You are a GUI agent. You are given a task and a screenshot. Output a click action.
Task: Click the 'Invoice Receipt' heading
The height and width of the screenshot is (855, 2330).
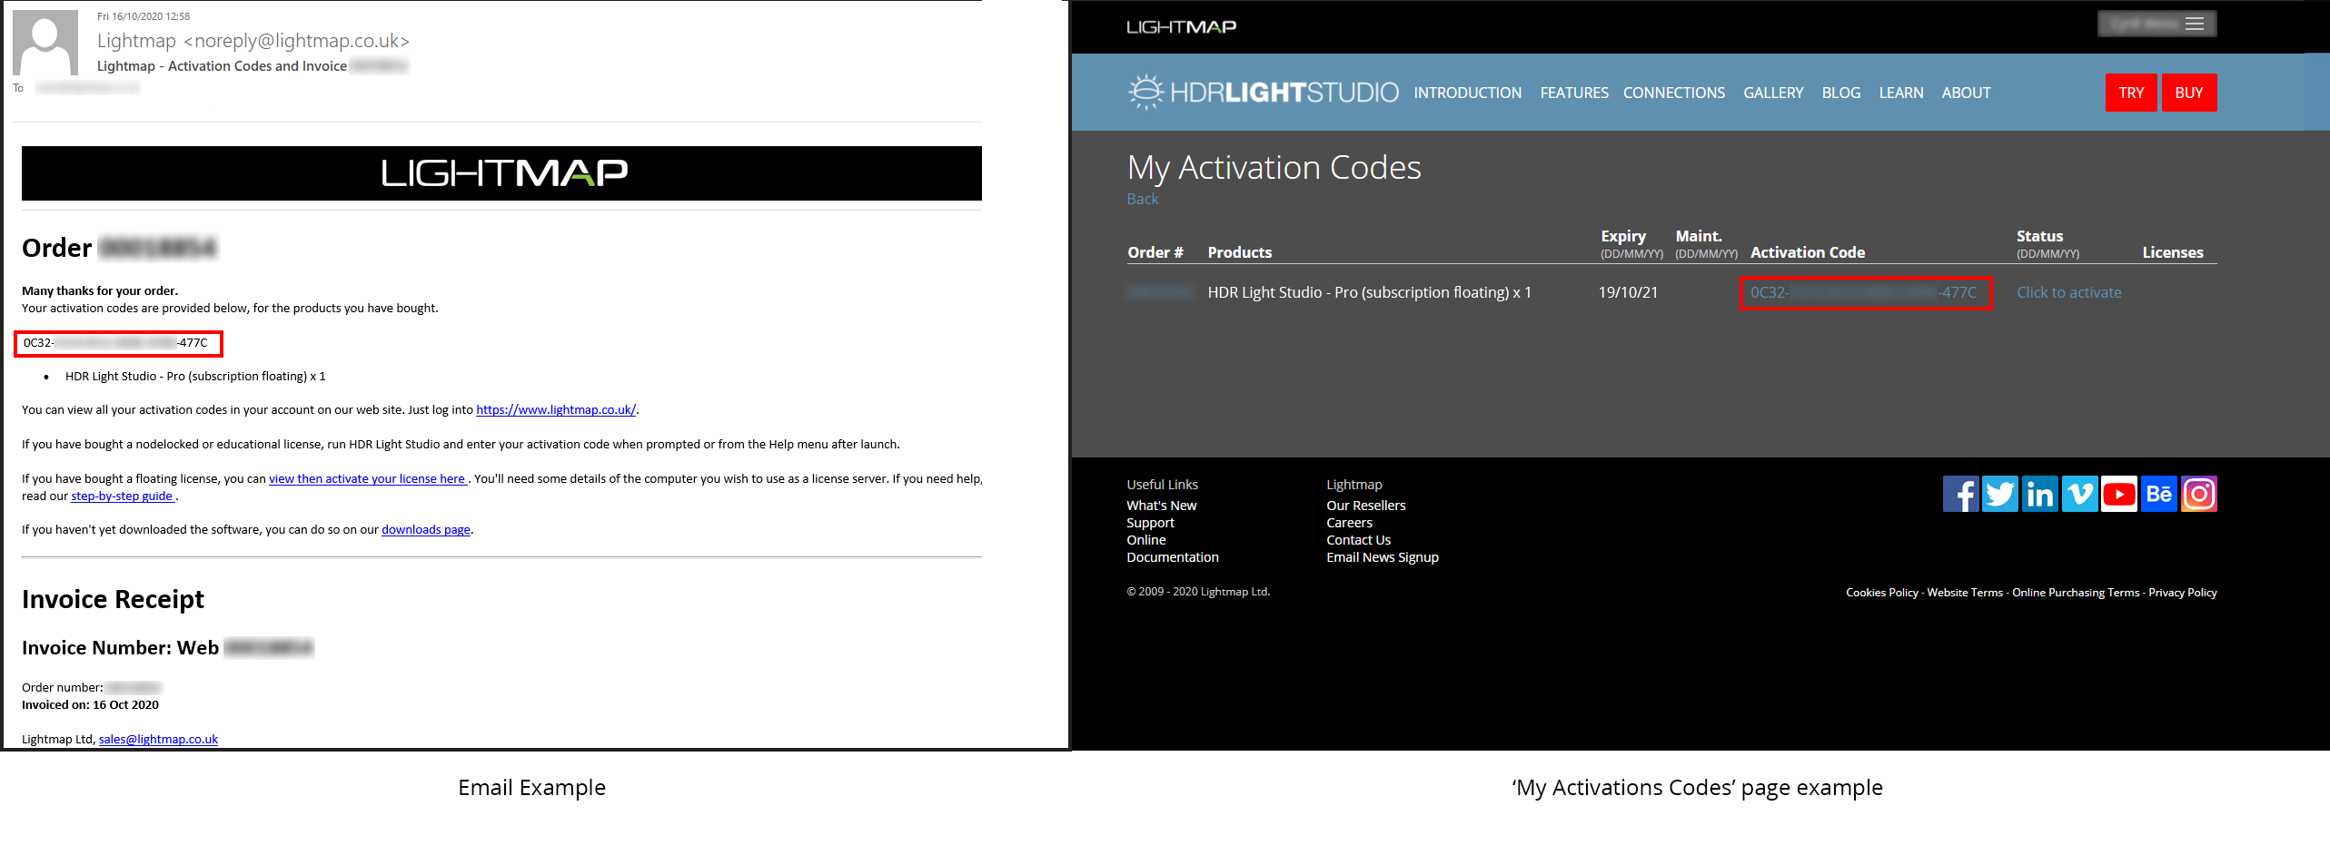pyautogui.click(x=113, y=599)
